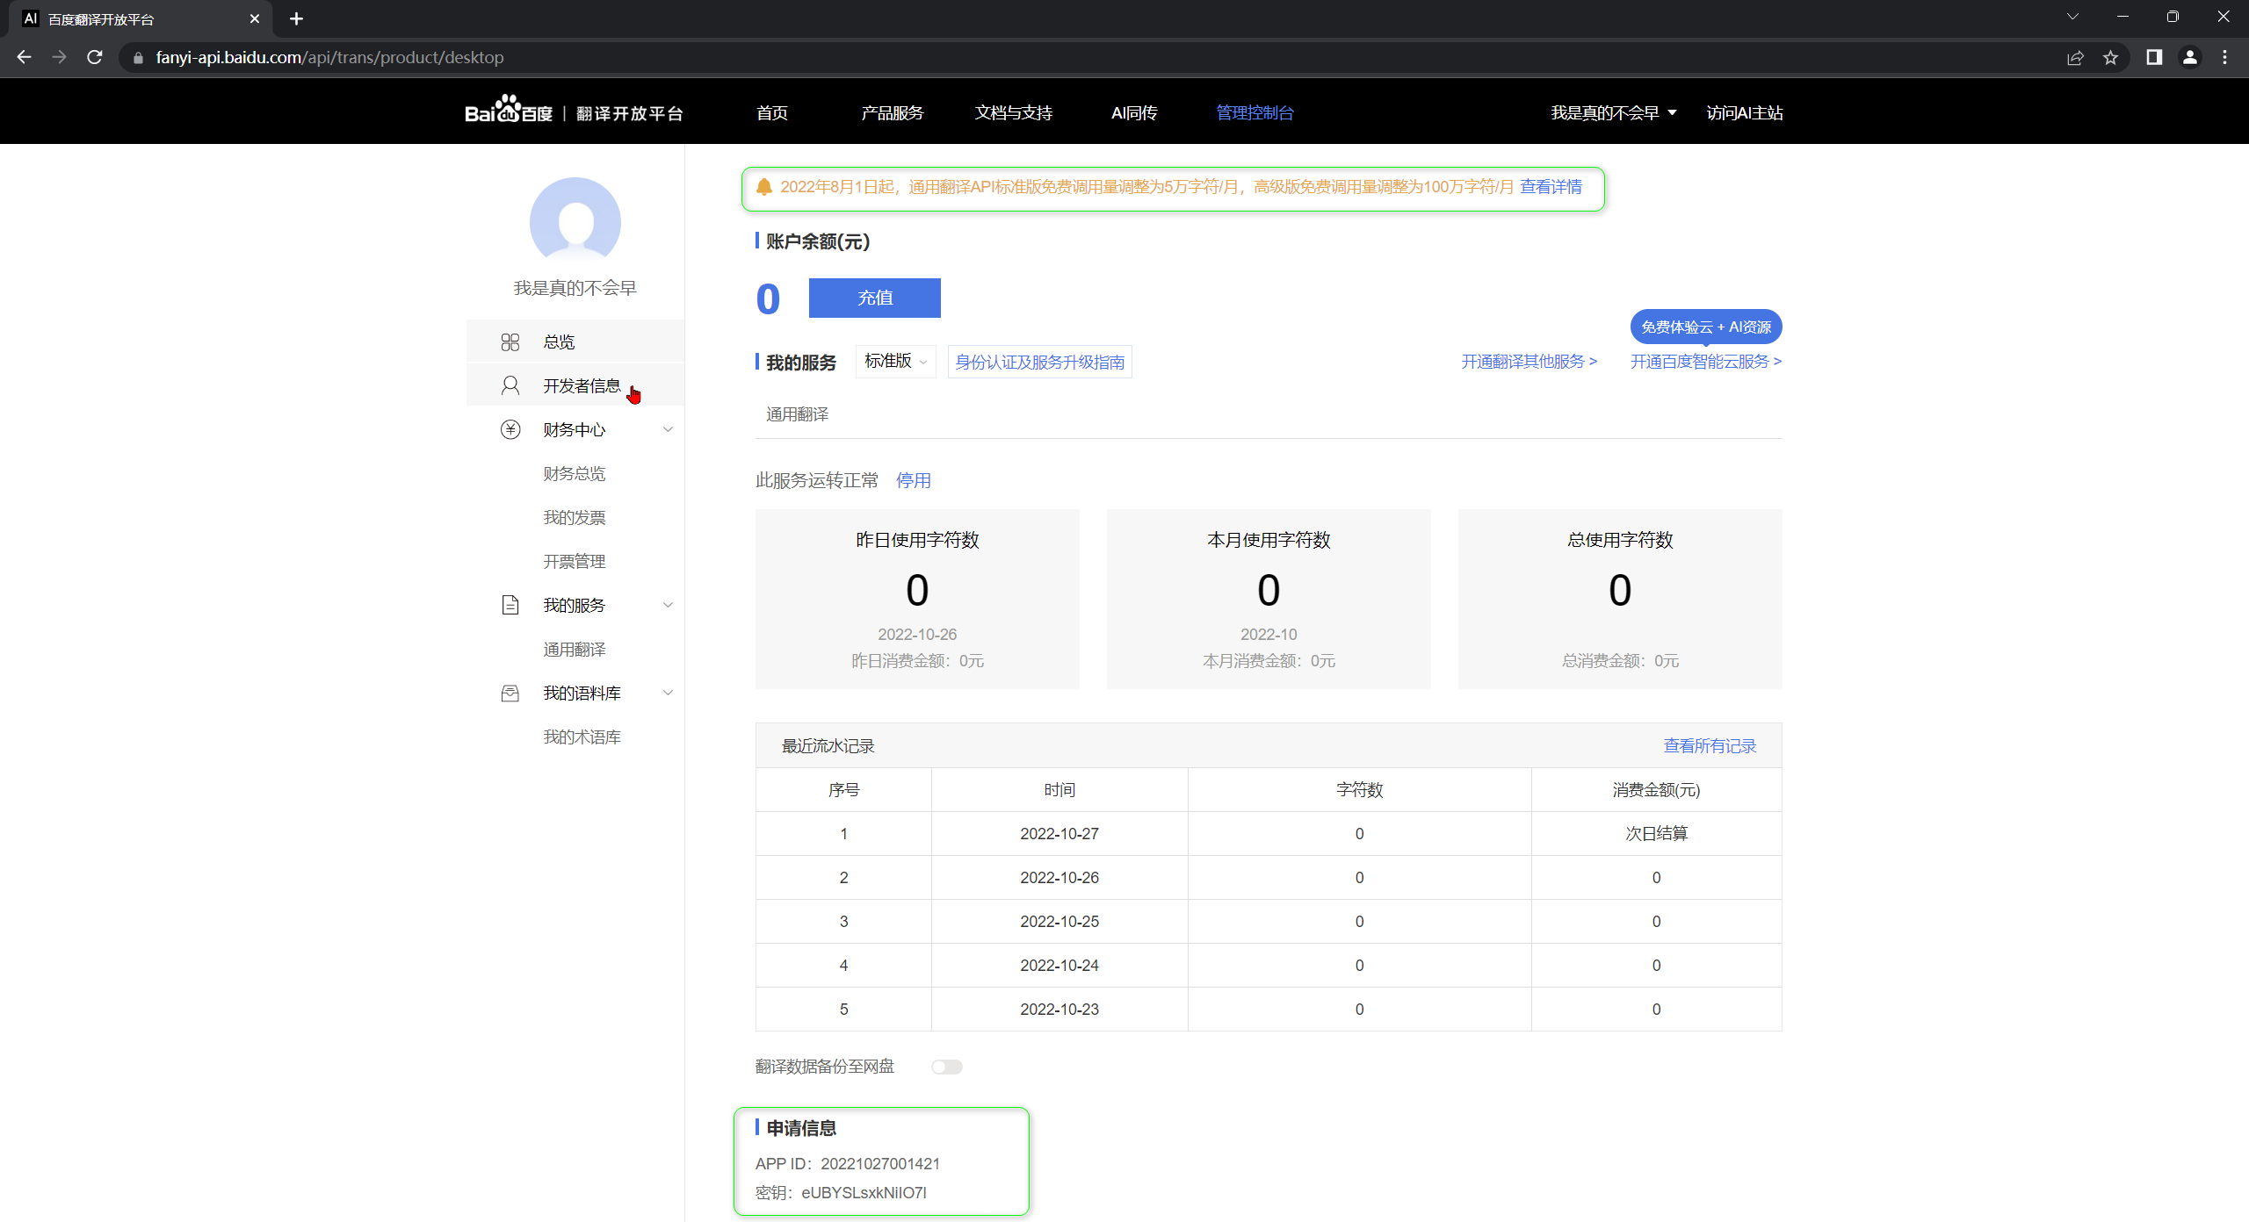The image size is (2249, 1222).
Task: Click the 充值 recharge button
Action: pyautogui.click(x=875, y=298)
